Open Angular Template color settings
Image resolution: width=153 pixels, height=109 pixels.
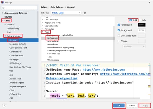(x=17, y=86)
